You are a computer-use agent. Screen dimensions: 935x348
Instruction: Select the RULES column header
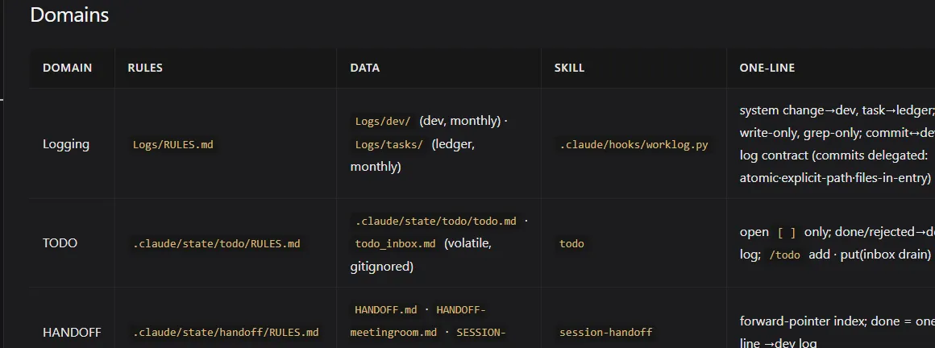tap(145, 68)
